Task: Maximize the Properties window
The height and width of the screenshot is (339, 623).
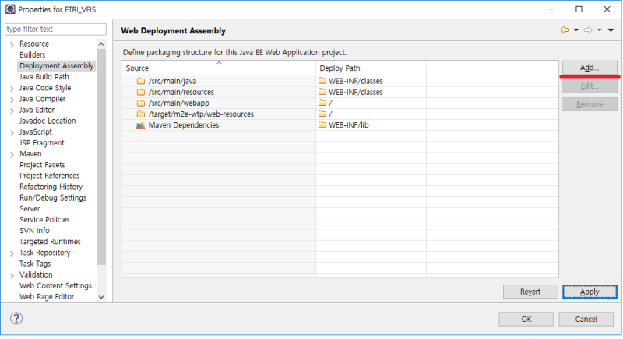Action: coord(579,9)
